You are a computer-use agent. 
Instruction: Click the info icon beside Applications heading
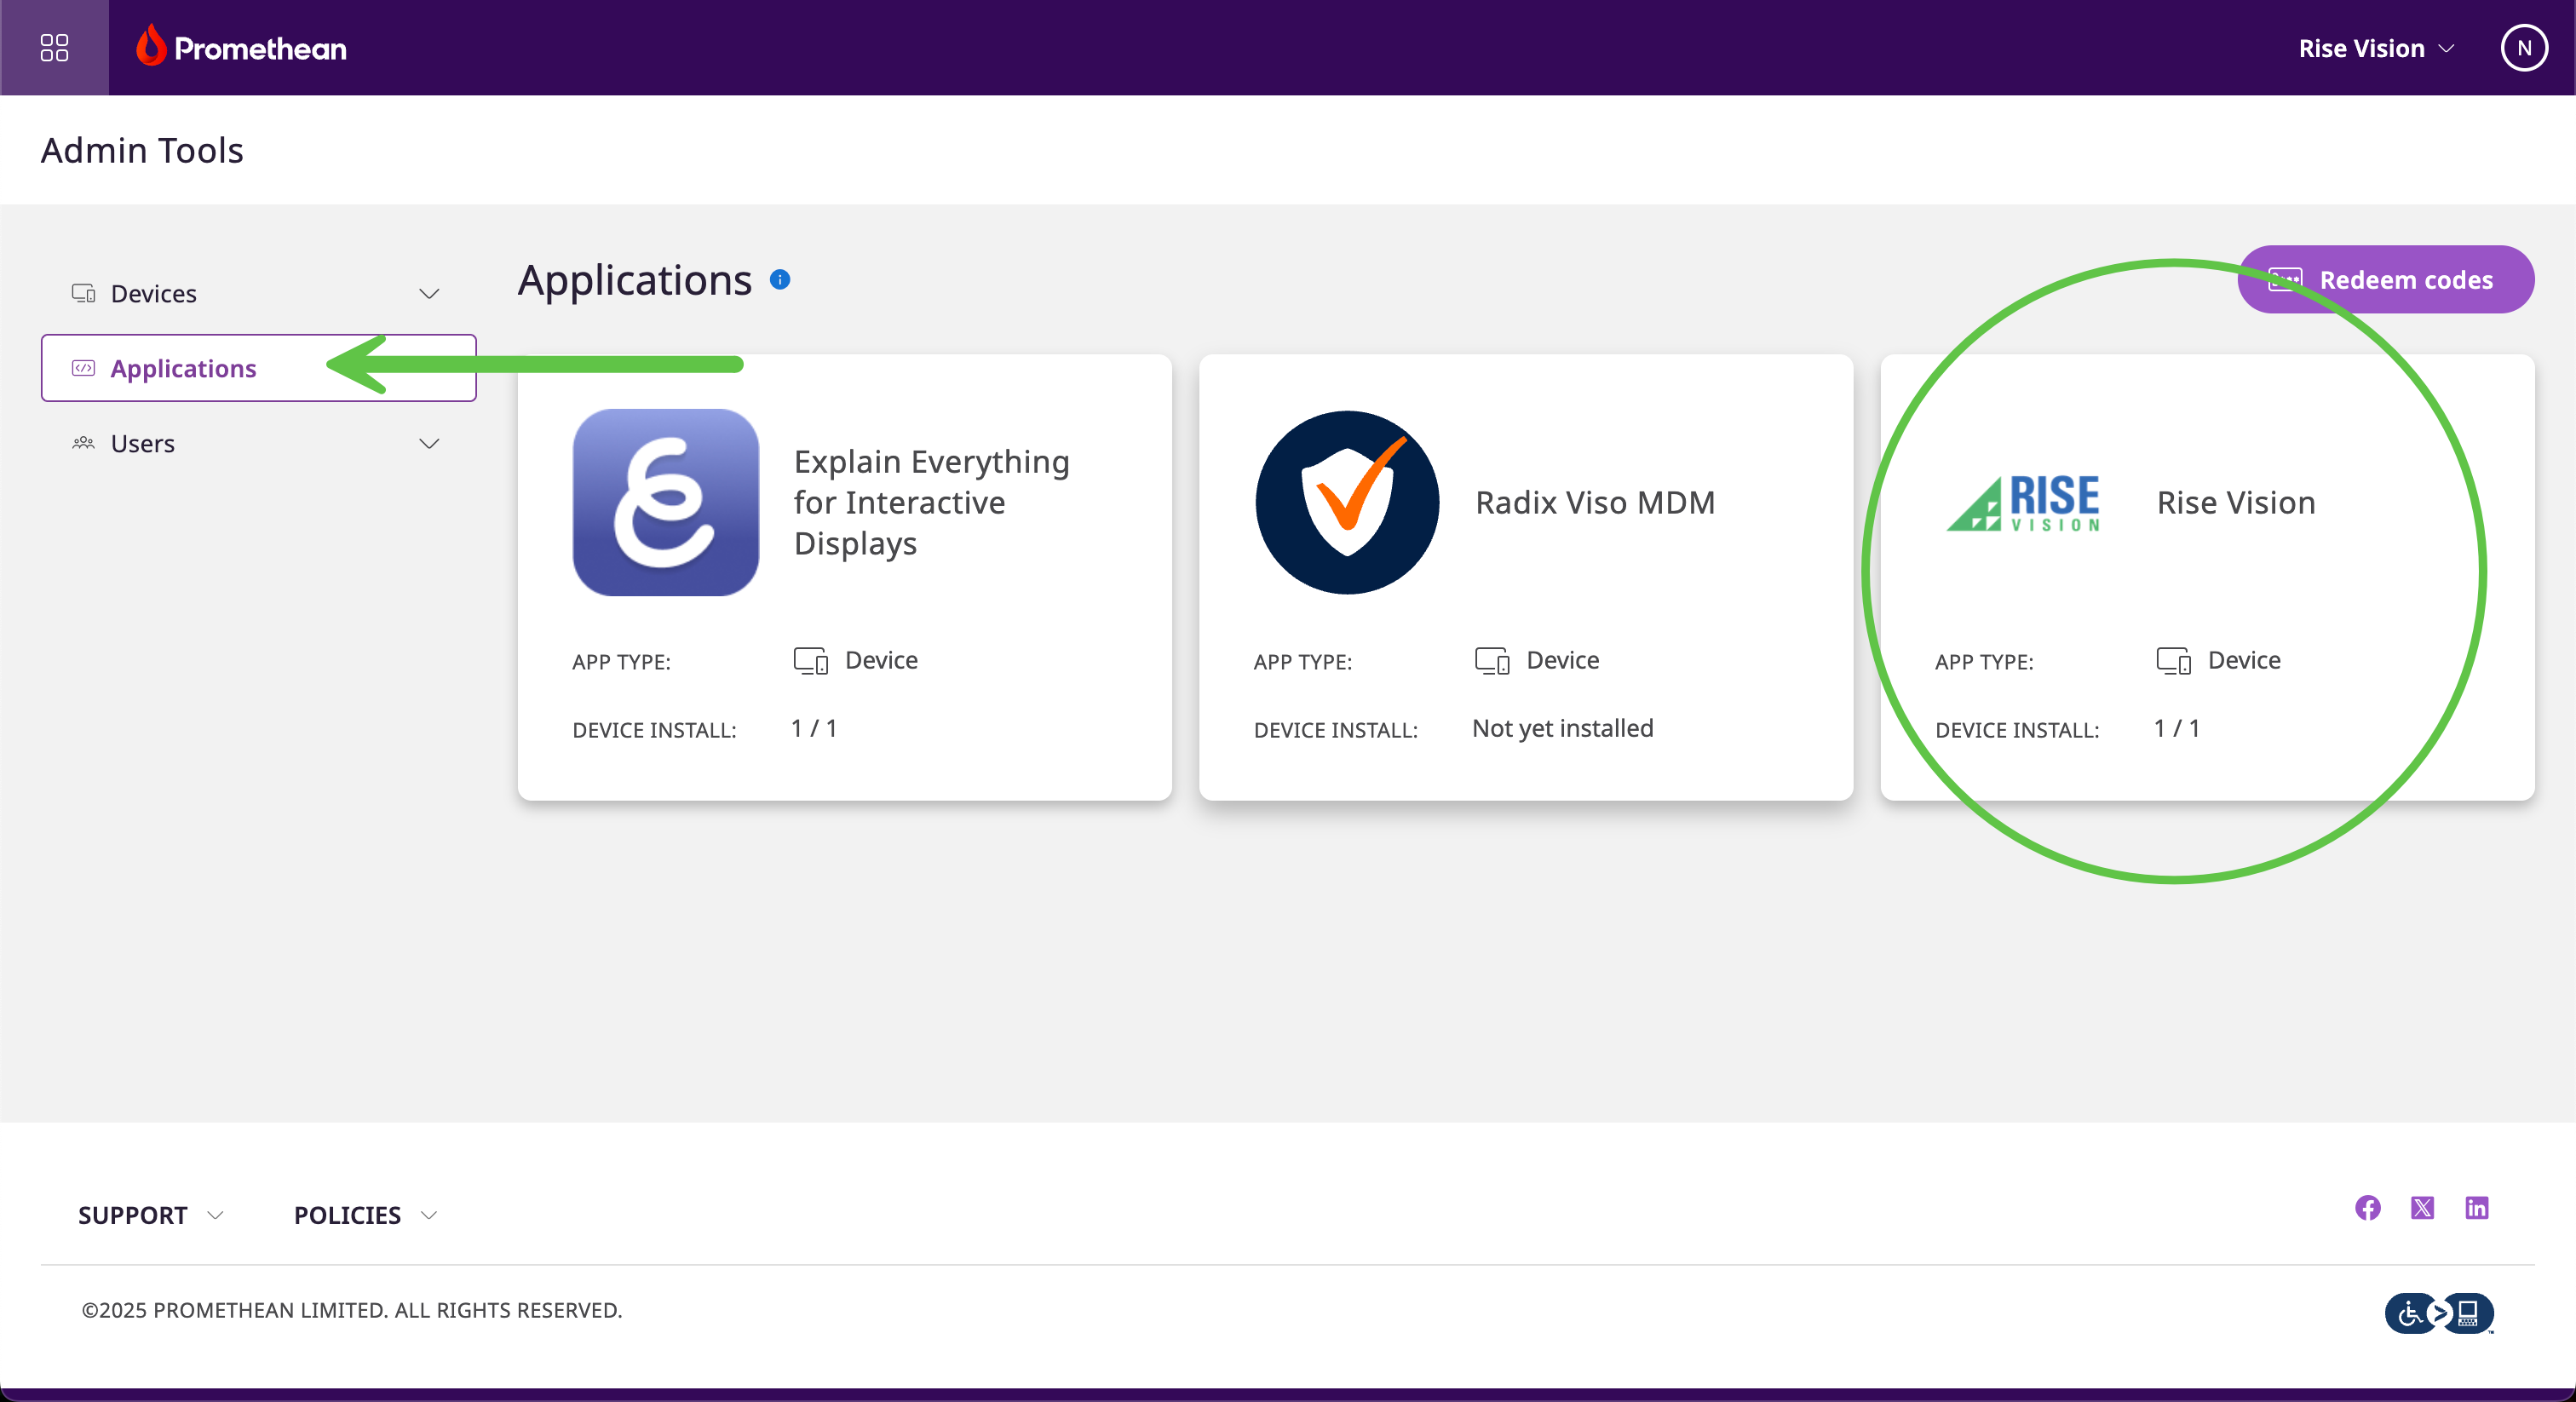point(780,280)
